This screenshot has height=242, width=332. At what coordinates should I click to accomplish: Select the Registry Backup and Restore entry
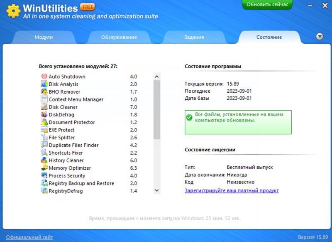(x=89, y=183)
